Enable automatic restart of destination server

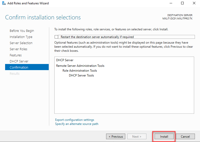click(57, 37)
